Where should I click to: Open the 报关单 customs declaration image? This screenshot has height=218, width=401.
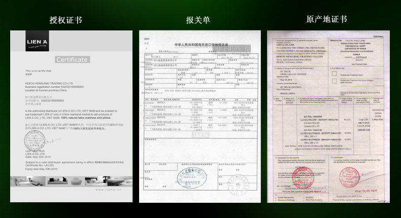click(x=200, y=117)
